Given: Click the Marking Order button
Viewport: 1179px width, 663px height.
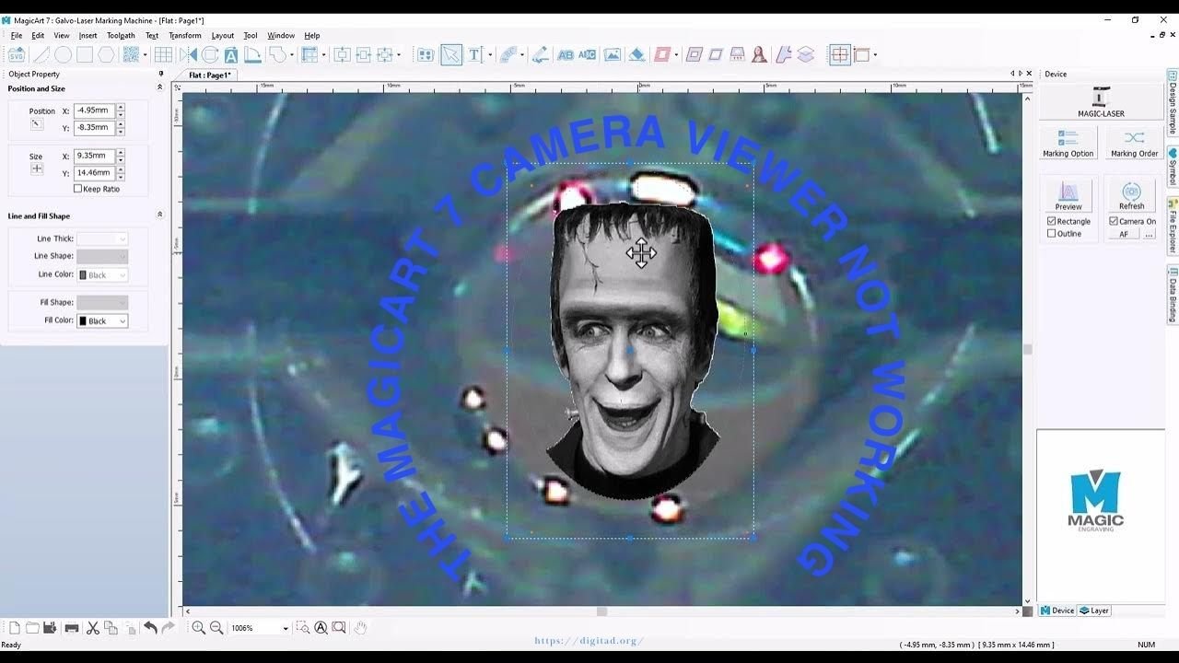Looking at the screenshot, I should tap(1134, 143).
